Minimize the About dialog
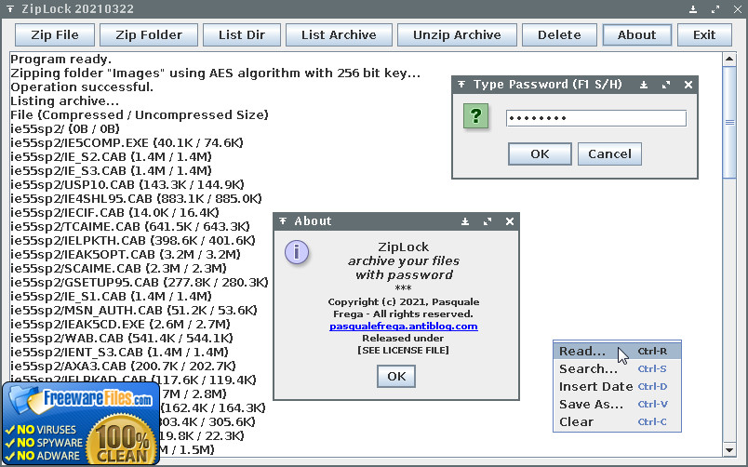Image resolution: width=748 pixels, height=467 pixels. tap(465, 221)
